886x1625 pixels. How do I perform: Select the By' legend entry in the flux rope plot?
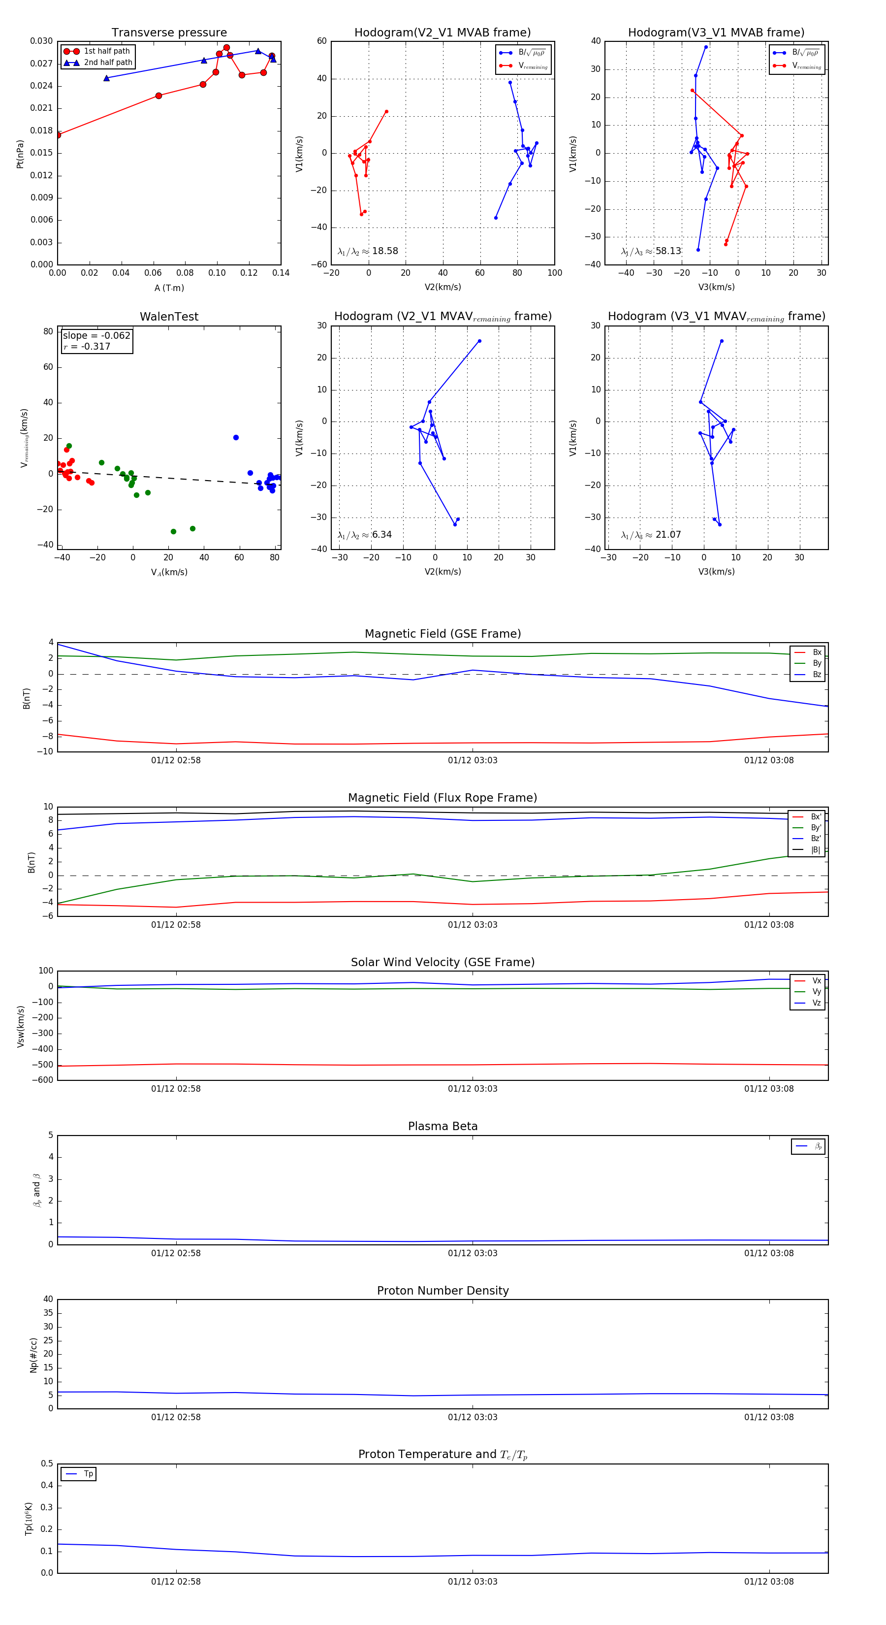tap(807, 828)
